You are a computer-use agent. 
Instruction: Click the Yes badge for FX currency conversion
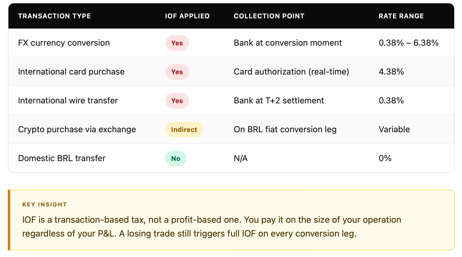177,43
